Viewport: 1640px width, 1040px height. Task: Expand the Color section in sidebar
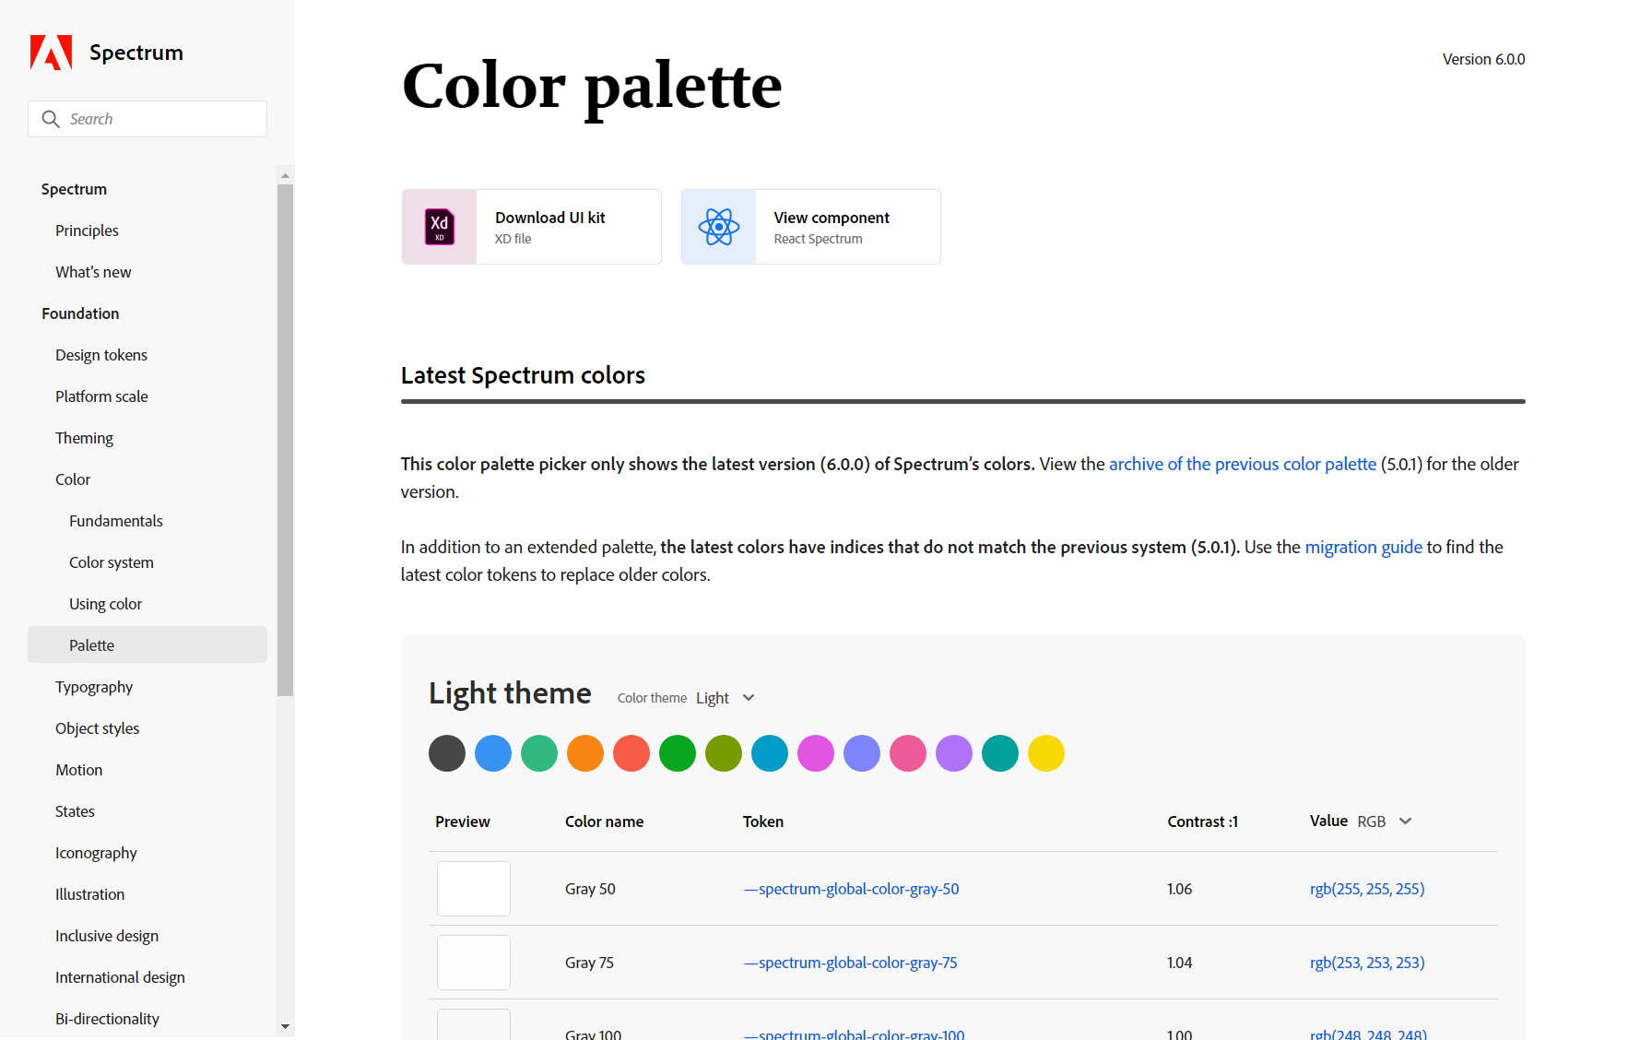tap(73, 479)
